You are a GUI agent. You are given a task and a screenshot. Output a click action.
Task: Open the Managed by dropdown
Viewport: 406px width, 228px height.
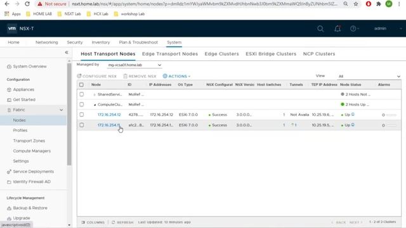[x=134, y=65]
